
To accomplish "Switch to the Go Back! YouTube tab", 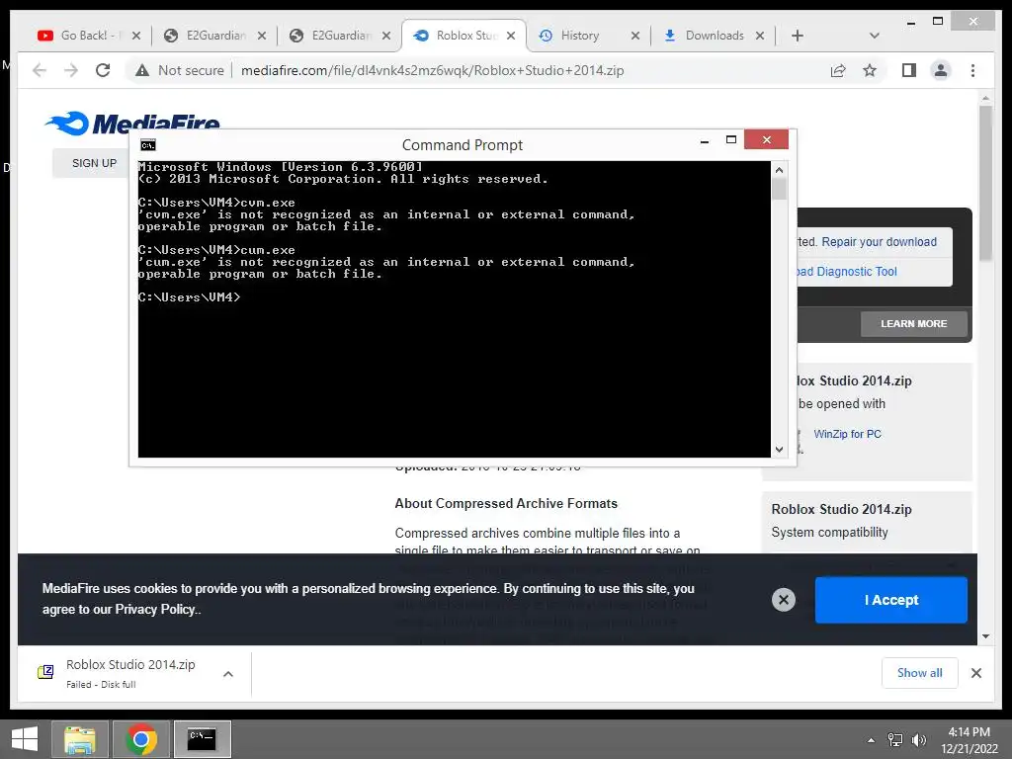I will click(81, 36).
